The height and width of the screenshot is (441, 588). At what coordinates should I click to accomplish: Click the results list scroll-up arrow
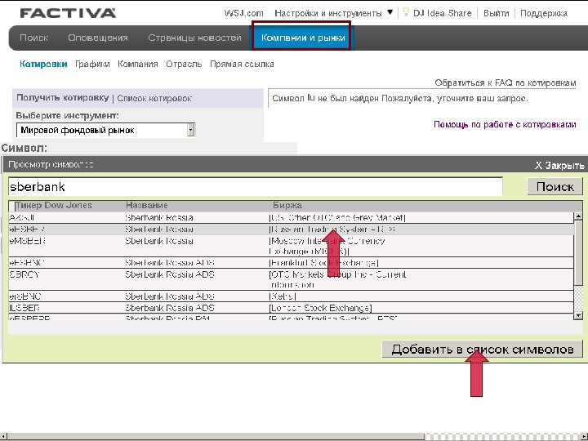[x=578, y=216]
